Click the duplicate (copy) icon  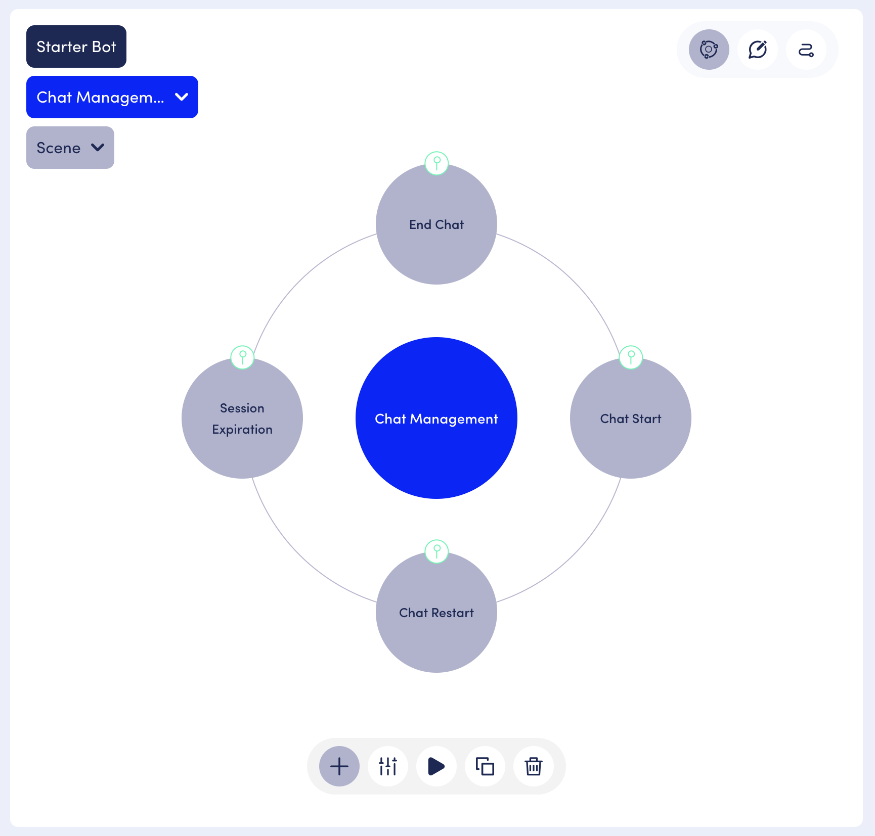[x=485, y=766]
